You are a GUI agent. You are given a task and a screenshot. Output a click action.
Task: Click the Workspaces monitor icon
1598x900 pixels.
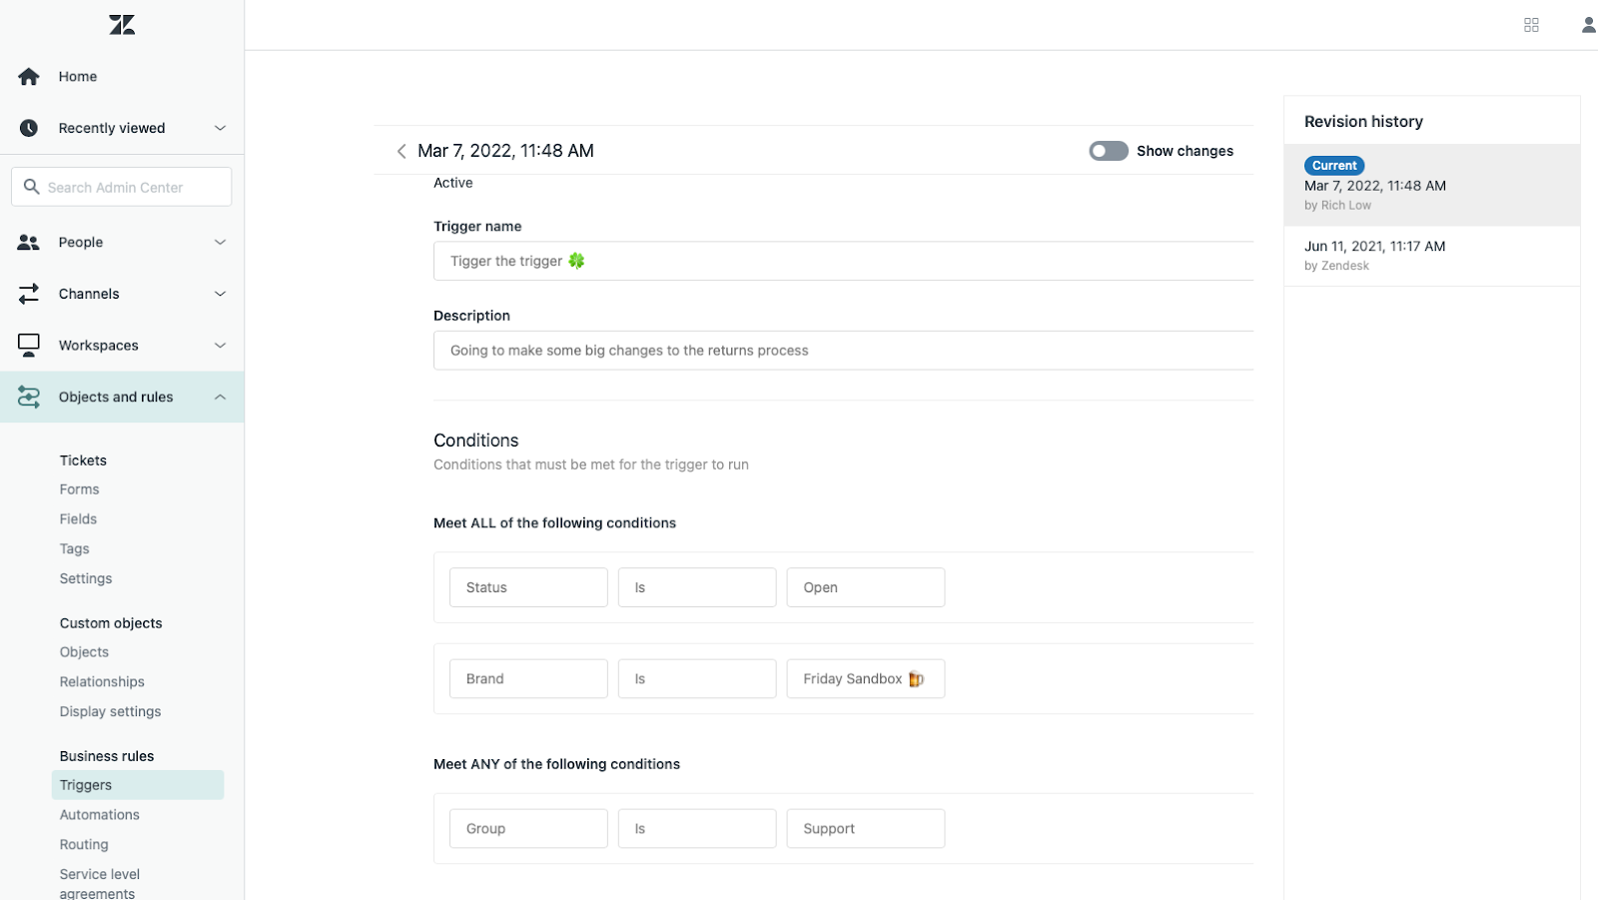point(29,346)
